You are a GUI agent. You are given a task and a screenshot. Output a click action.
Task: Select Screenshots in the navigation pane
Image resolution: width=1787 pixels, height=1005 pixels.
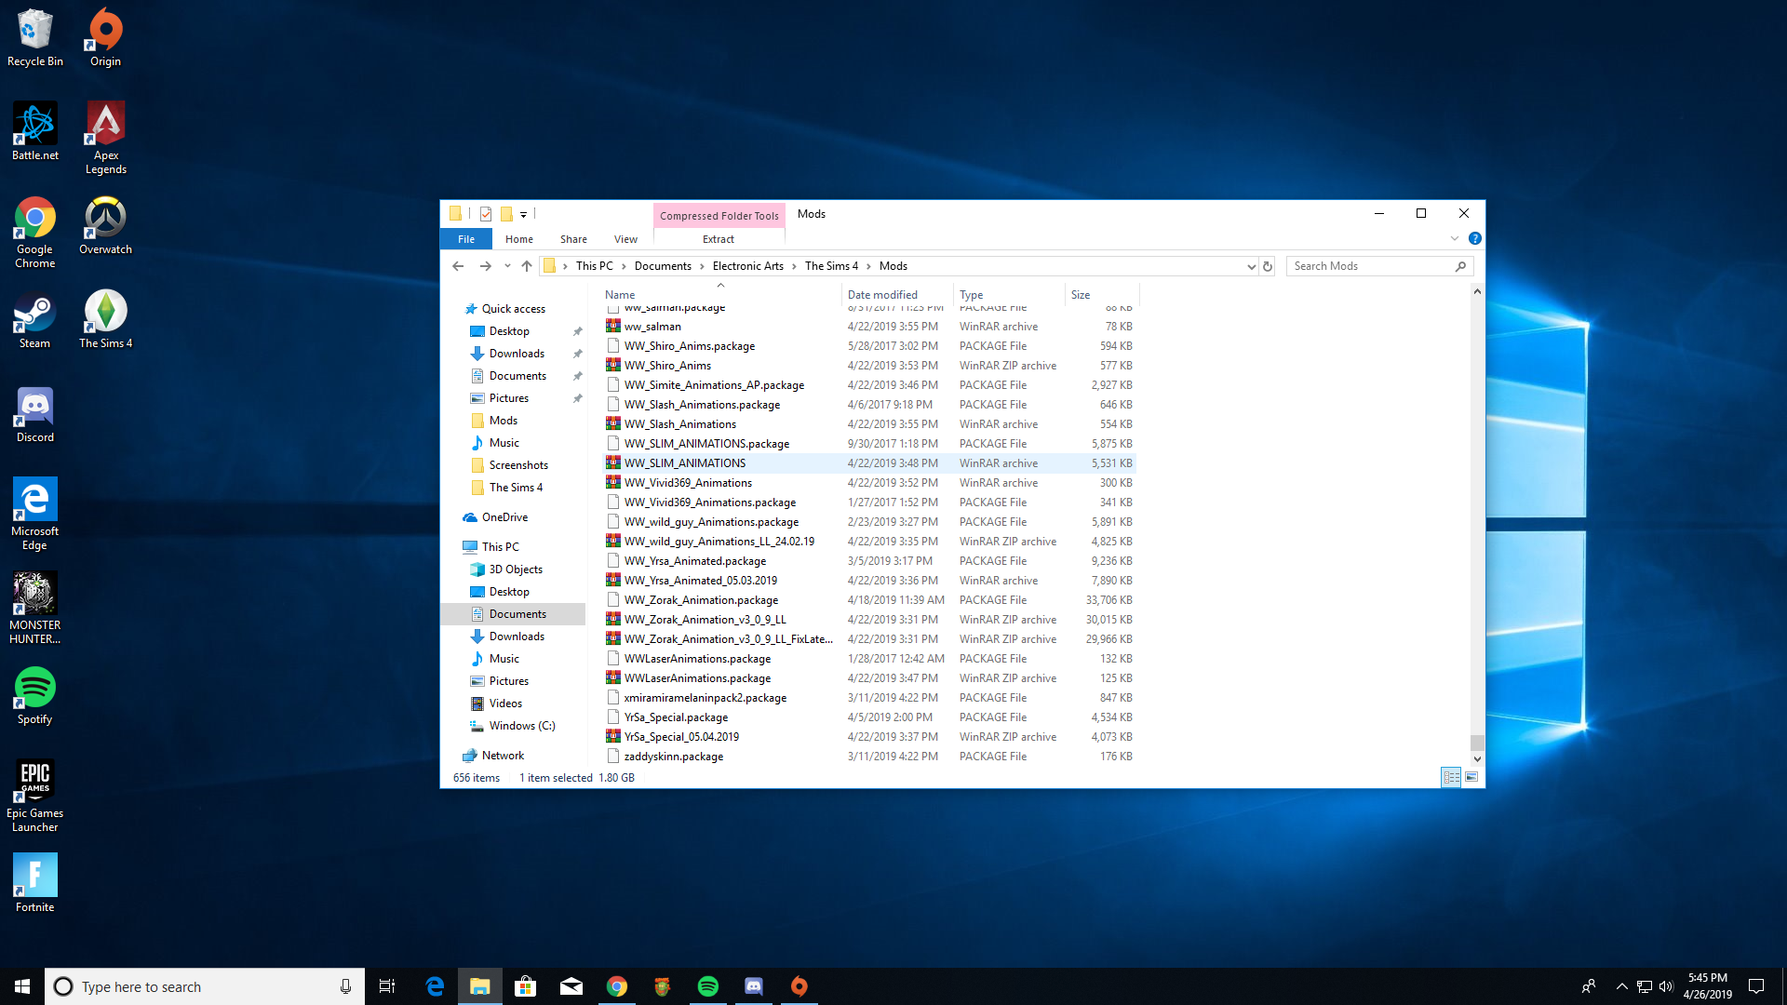(518, 465)
